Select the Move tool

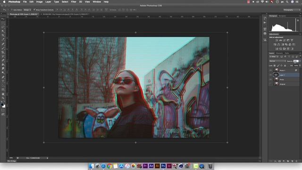[x=3, y=19]
